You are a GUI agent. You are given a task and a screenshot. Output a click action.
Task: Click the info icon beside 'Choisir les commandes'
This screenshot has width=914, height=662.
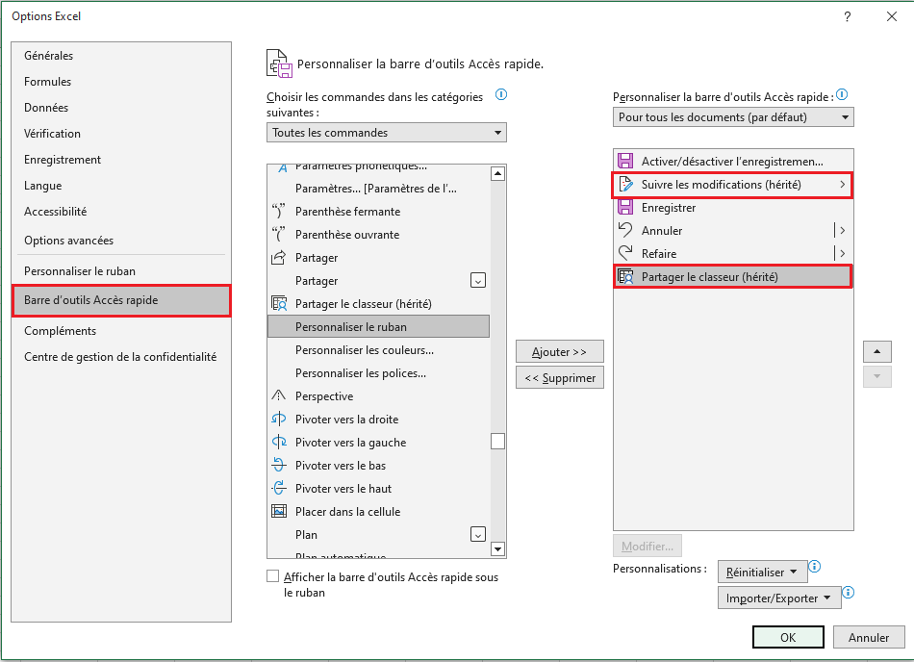pyautogui.click(x=500, y=94)
